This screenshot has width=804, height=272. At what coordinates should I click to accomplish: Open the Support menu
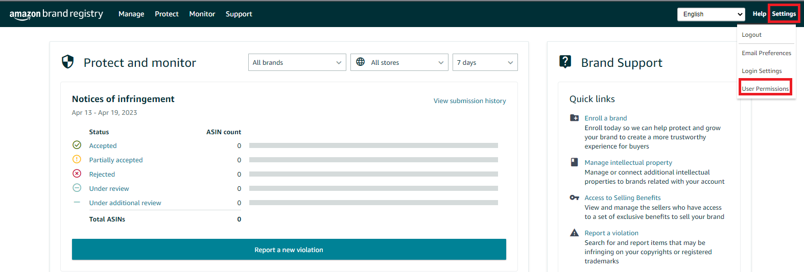click(x=239, y=14)
